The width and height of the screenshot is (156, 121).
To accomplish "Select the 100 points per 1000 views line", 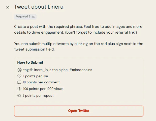I will click(43, 89).
